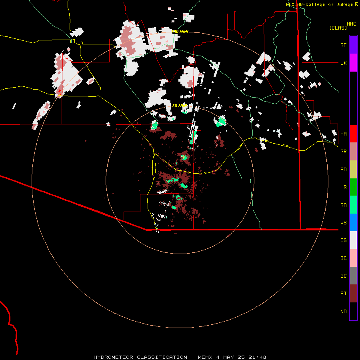Click the DS white legend swatch
360x360 pixels.
[x=353, y=240]
